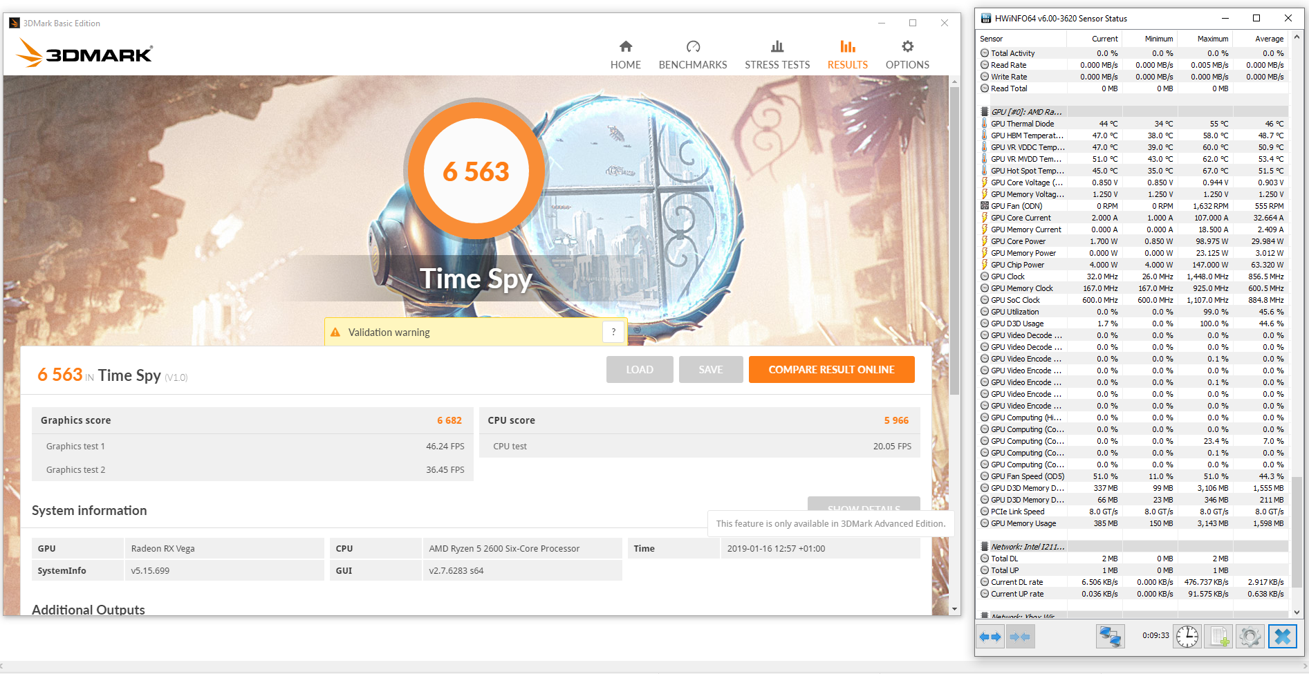Click the 3DMark vertical scrollbar thumb
The image size is (1309, 674).
[954, 241]
